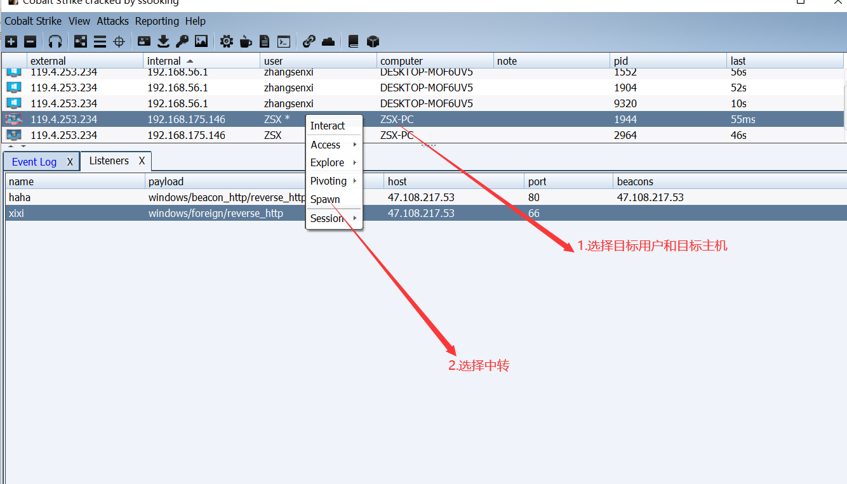Screen dimensions: 847x484
Task: Click port 66 cell of xixi listener
Action: tap(569, 213)
